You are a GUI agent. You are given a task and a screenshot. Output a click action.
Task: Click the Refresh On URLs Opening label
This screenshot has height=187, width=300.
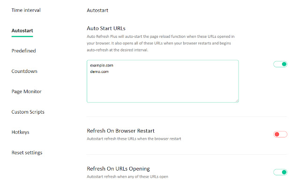pos(118,168)
